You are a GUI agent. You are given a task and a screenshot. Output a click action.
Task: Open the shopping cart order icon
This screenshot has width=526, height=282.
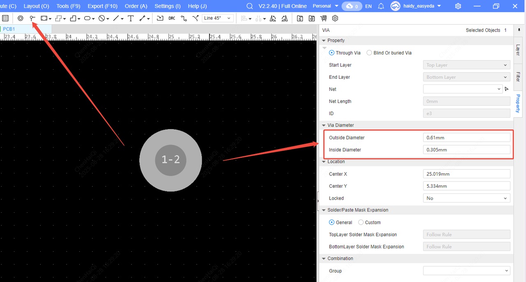(323, 18)
